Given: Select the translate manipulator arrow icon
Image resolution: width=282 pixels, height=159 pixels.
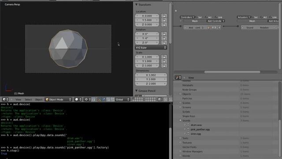Looking at the screenshot, I should click(x=104, y=99).
